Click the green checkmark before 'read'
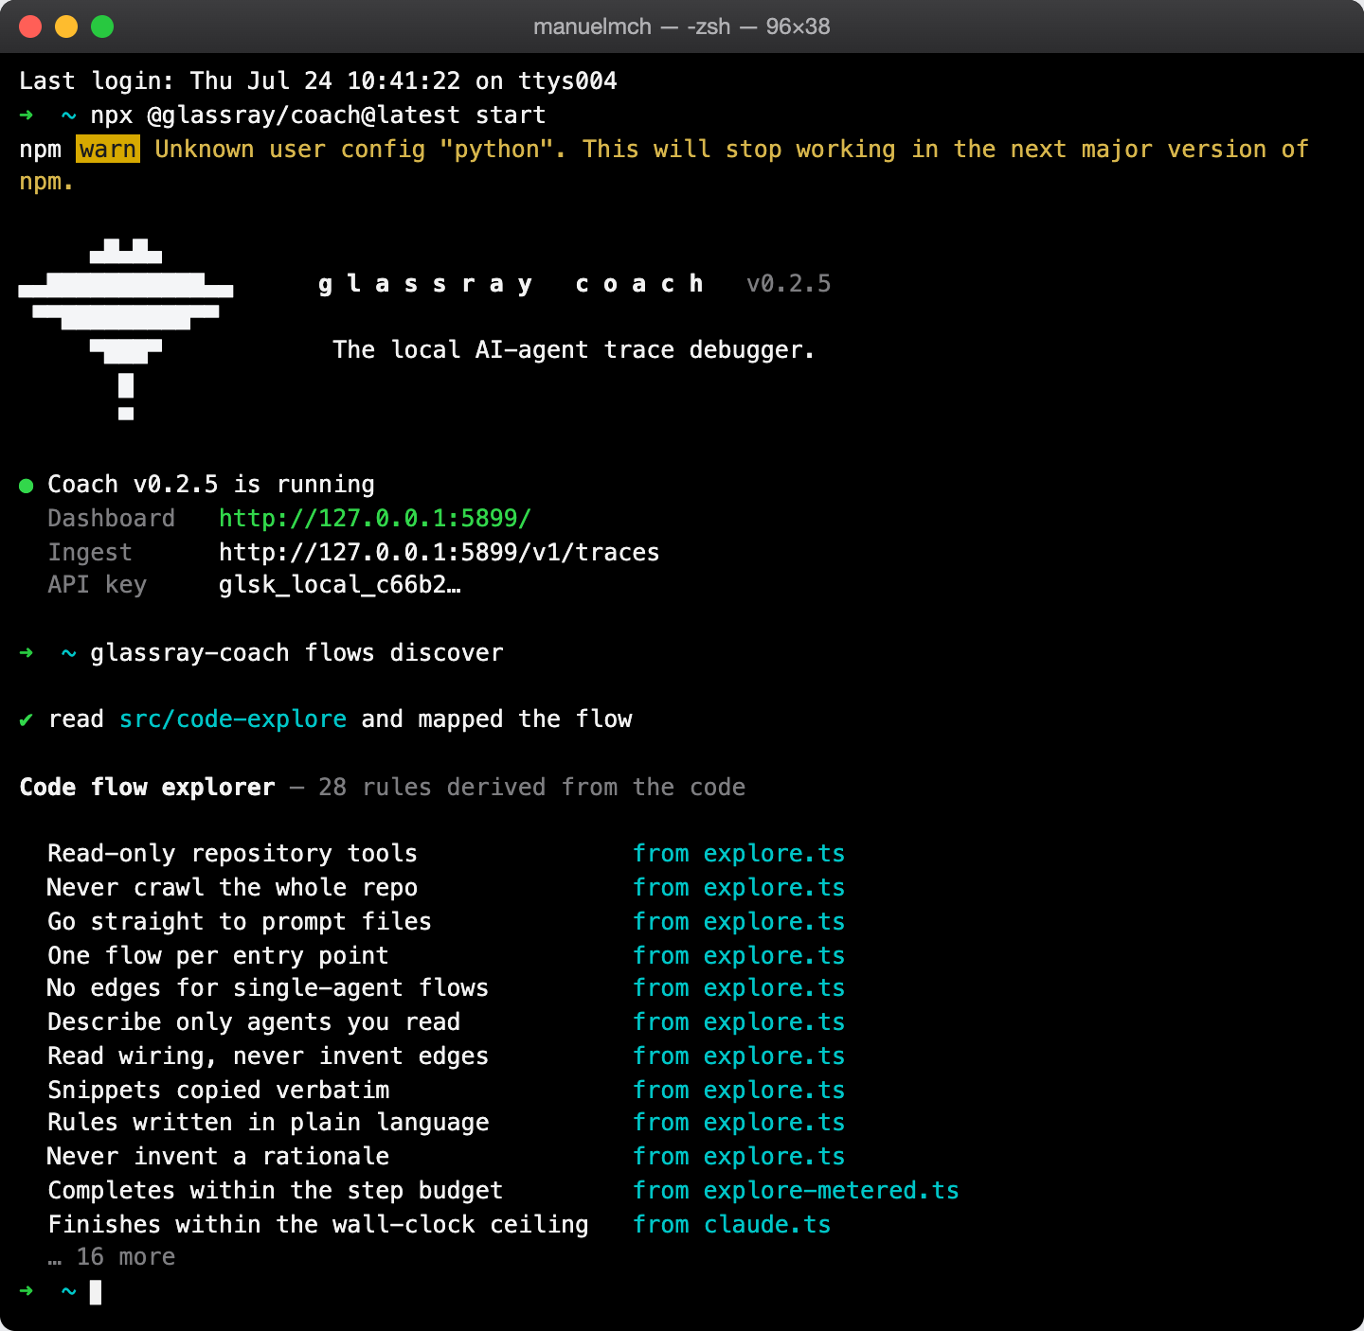1364x1331 pixels. 27,719
